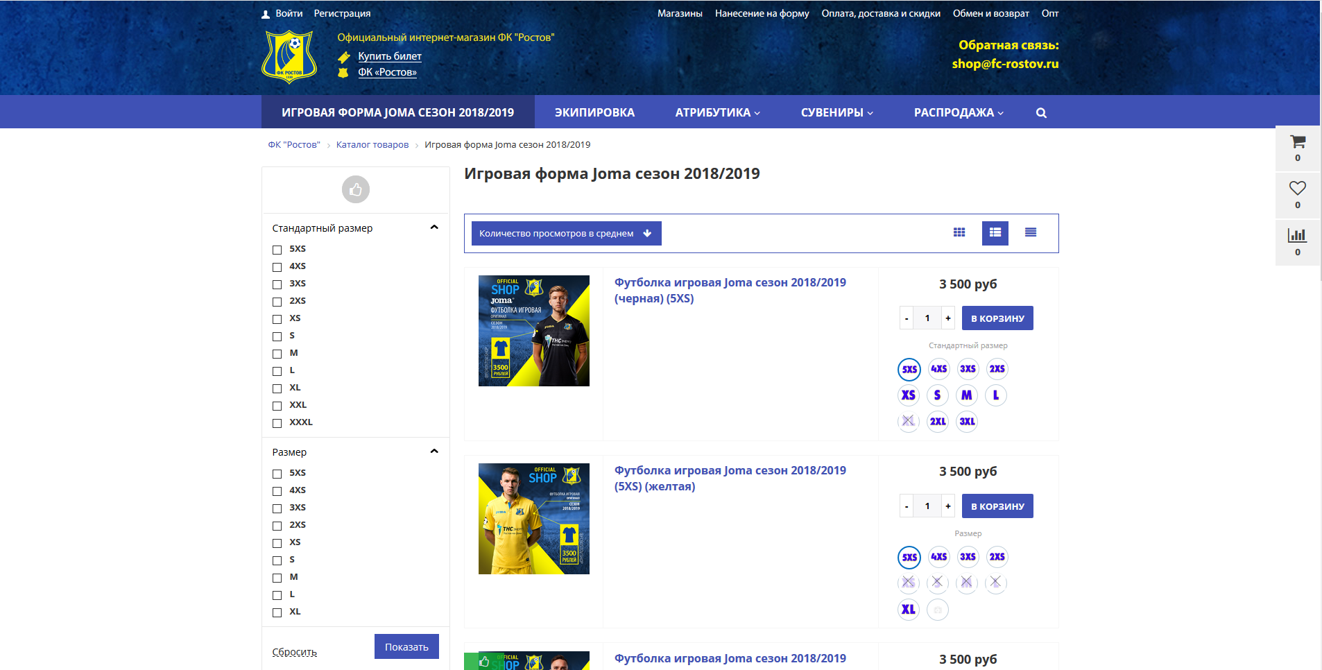Open sorting dropdown Количество просмотров в среднем
This screenshot has height=670, width=1322.
point(566,234)
